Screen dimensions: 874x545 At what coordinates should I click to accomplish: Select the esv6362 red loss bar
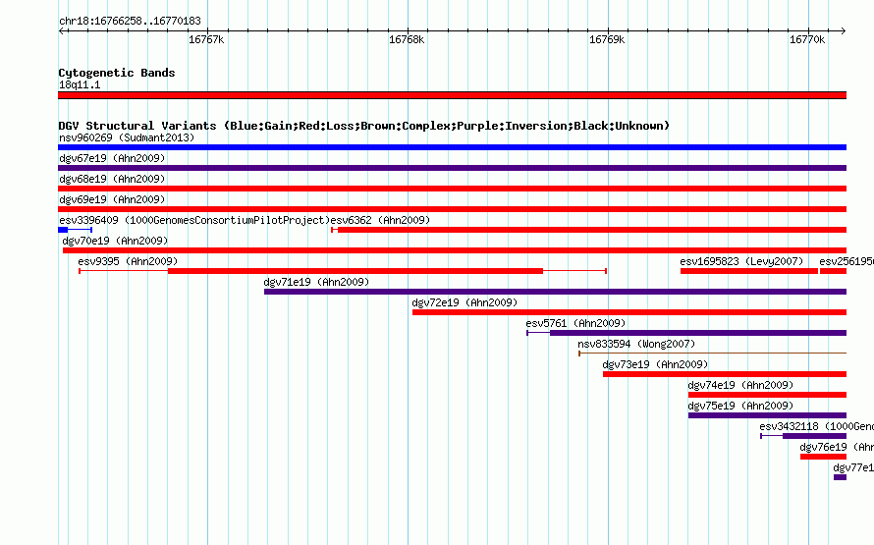pos(588,230)
